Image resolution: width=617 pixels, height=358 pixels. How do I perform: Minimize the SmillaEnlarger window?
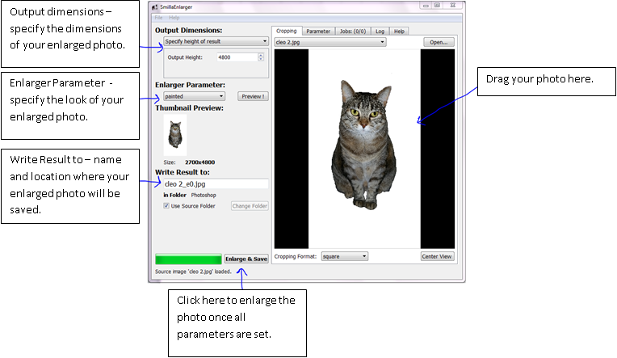(426, 6)
